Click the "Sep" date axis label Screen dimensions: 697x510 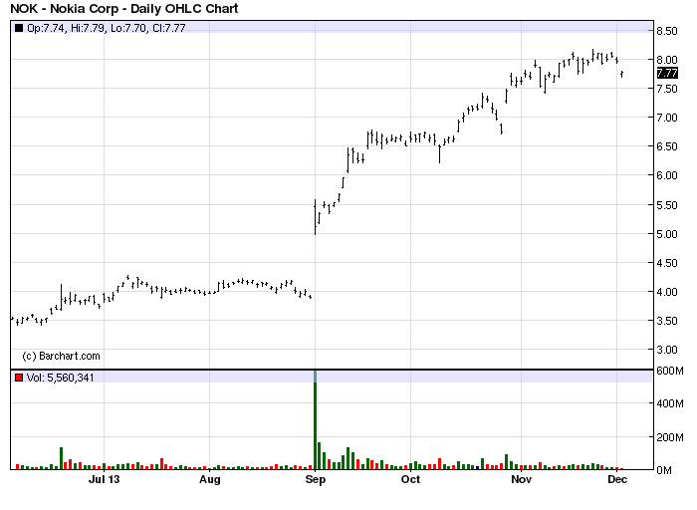[316, 480]
